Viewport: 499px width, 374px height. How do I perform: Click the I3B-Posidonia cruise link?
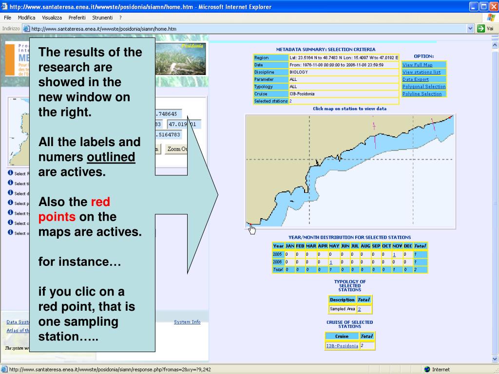click(342, 346)
